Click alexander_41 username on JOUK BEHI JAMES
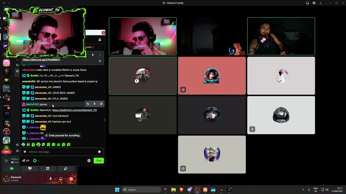The height and width of the screenshot is (194, 346). pos(43,93)
